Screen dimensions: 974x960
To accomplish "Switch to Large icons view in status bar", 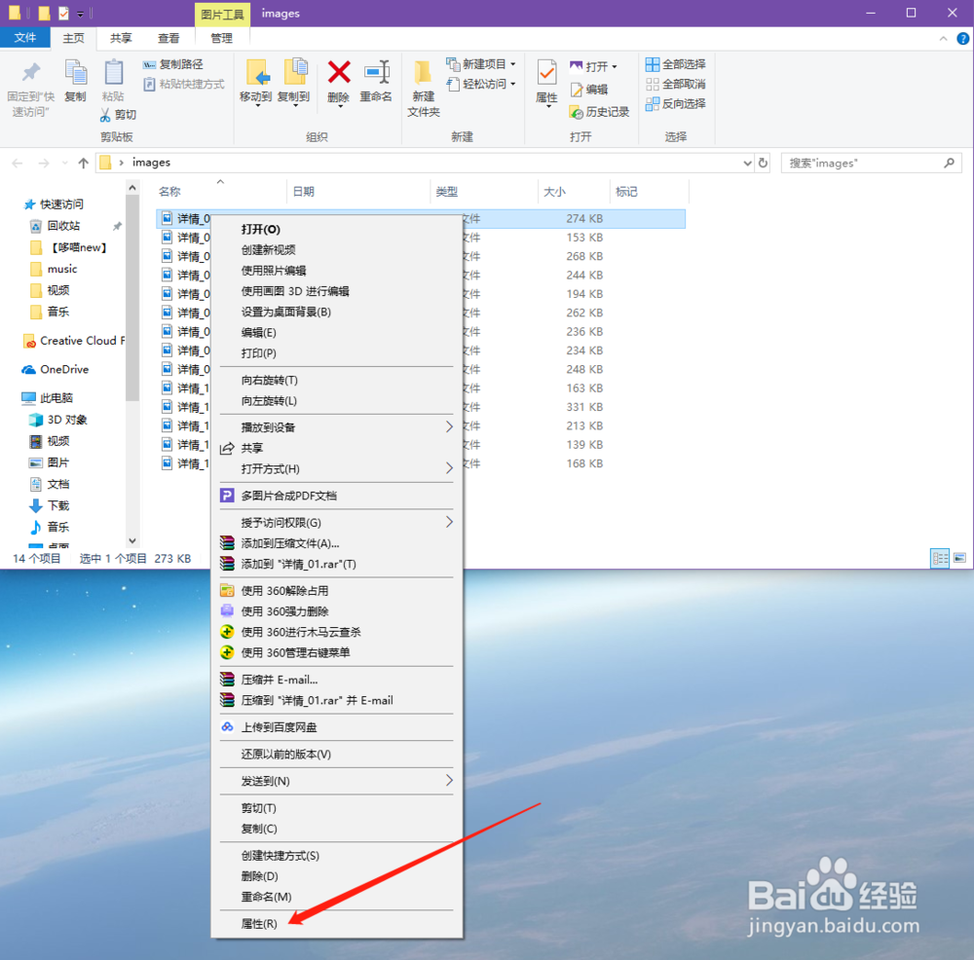I will coord(959,558).
